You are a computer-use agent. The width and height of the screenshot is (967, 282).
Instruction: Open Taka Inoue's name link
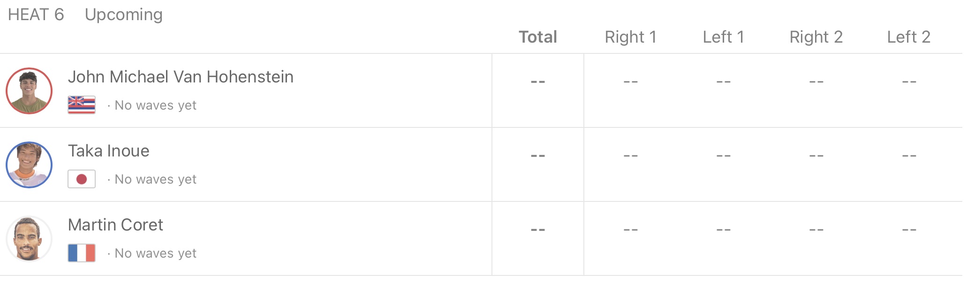pos(108,151)
